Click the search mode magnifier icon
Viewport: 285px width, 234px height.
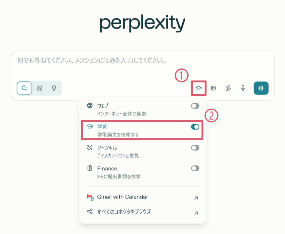(24, 88)
